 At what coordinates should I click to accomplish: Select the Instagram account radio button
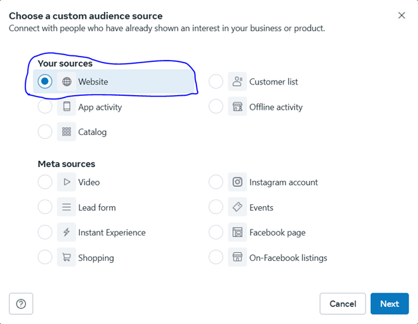216,182
